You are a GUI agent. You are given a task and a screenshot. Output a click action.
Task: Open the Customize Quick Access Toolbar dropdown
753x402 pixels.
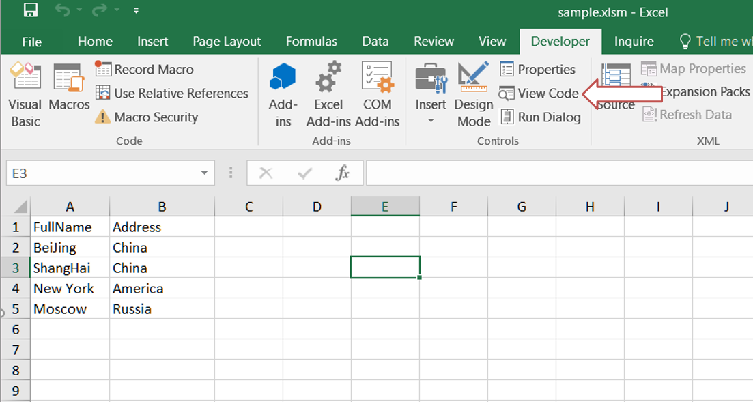point(137,12)
